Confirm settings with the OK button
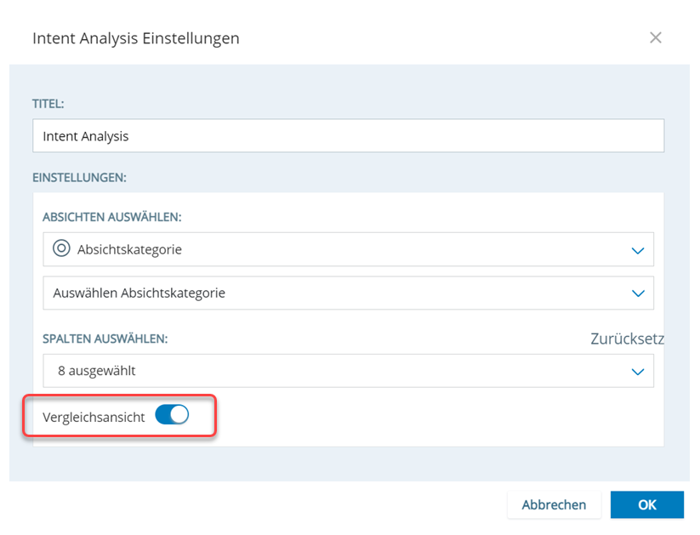 (647, 504)
